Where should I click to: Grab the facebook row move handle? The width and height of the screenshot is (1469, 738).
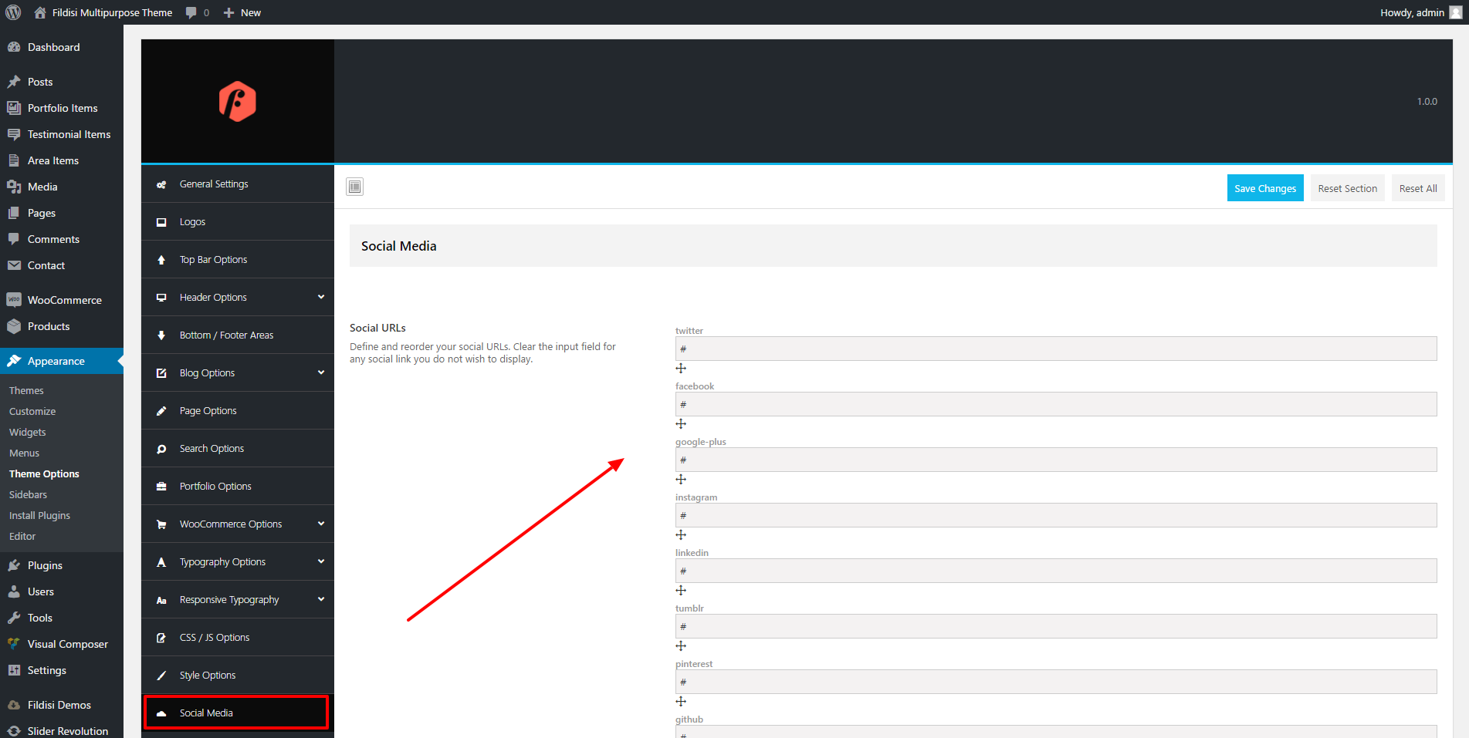681,424
